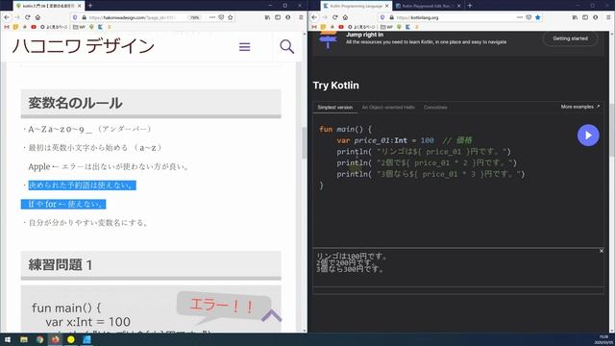The image size is (615, 346).
Task: Open page actions menu in left address bar
Action: coord(212,17)
